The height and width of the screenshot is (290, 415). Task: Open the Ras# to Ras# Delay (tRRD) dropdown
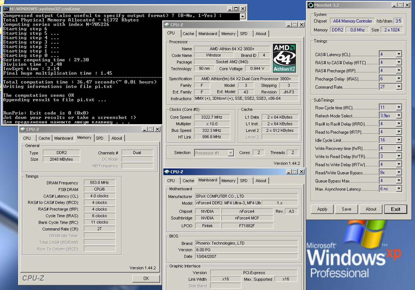[x=399, y=124]
